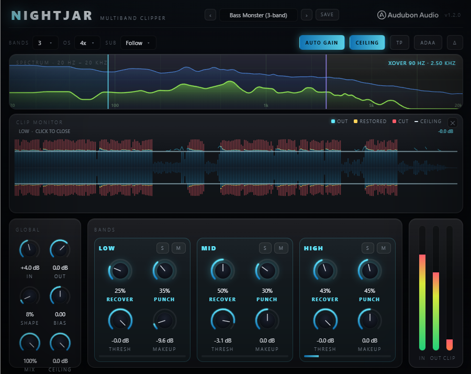This screenshot has width=471, height=374.
Task: Open the Sub Follow dropdown
Action: point(138,43)
